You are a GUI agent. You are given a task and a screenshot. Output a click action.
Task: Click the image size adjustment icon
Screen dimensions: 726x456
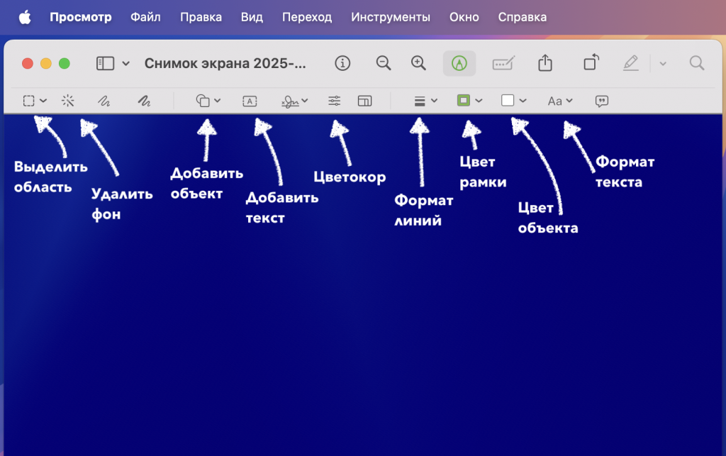tap(364, 101)
